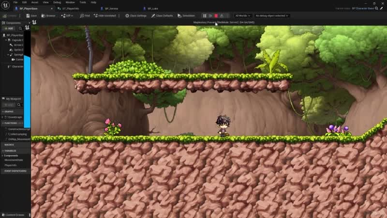Switch to the BP_Luke tab
Image resolution: width=387 pixels, height=218 pixels.
[x=152, y=8]
